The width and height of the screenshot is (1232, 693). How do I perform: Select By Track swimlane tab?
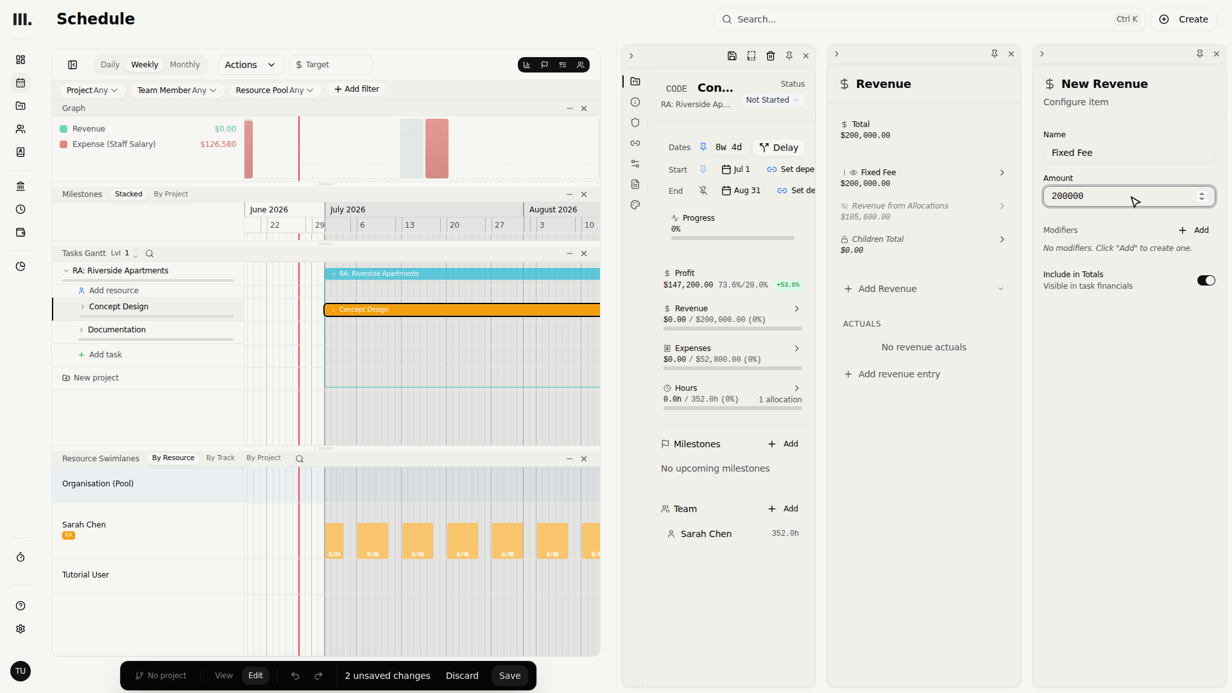pyautogui.click(x=220, y=458)
